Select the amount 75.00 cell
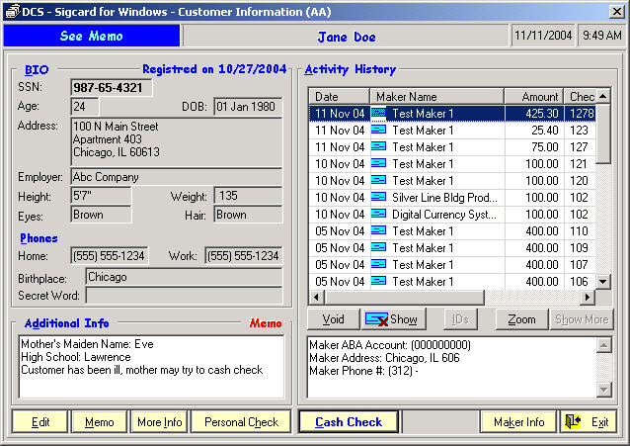 tap(534, 147)
